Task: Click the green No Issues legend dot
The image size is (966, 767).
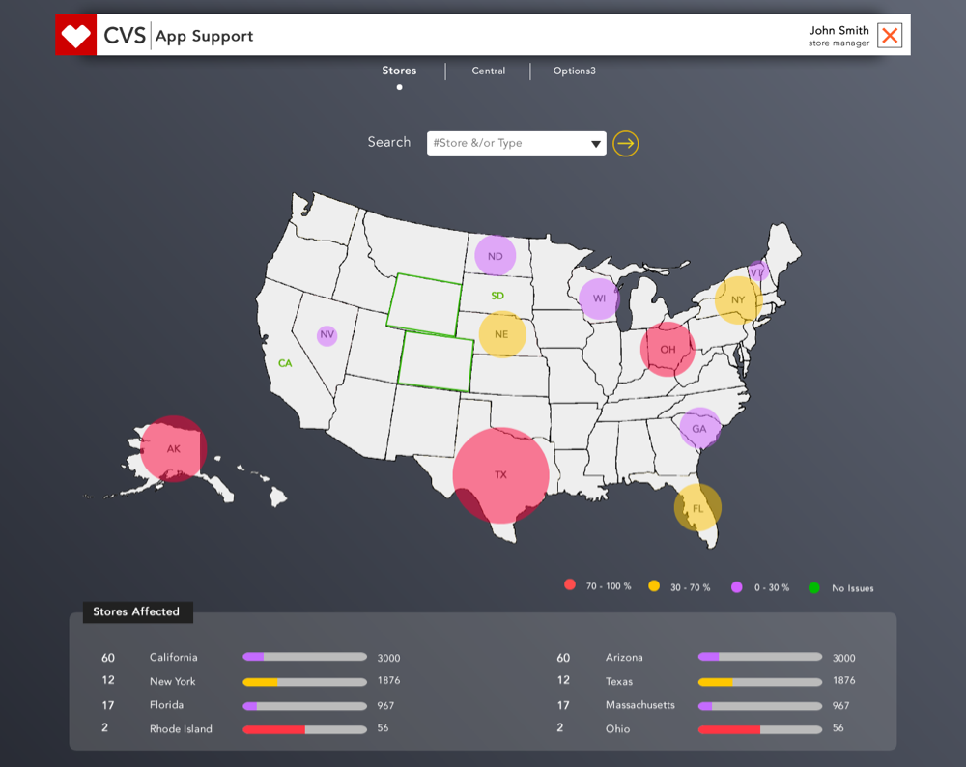Action: pyautogui.click(x=813, y=587)
